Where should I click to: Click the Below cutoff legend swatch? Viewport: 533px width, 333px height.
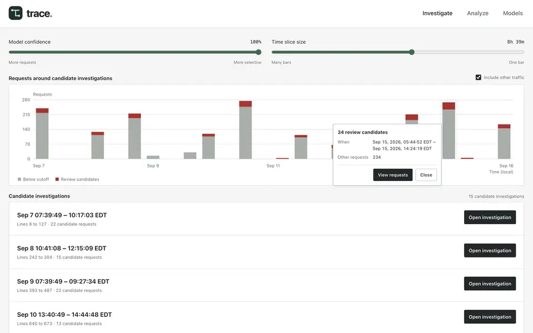pyautogui.click(x=19, y=179)
